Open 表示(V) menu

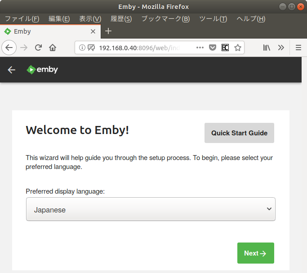pyautogui.click(x=90, y=19)
